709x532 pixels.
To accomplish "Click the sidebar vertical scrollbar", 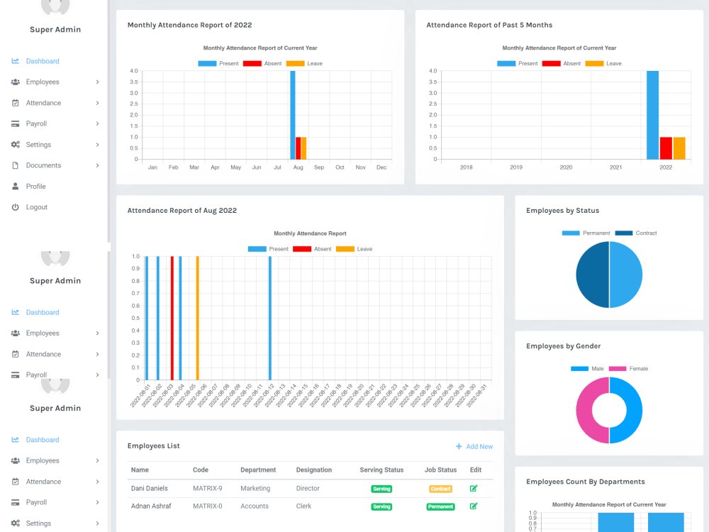I will (x=109, y=122).
